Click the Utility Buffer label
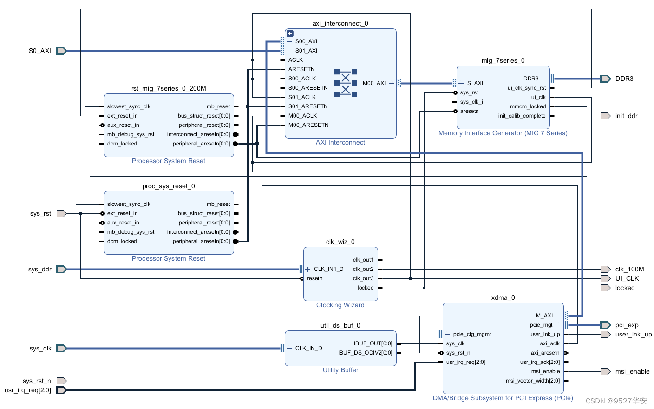 click(340, 370)
